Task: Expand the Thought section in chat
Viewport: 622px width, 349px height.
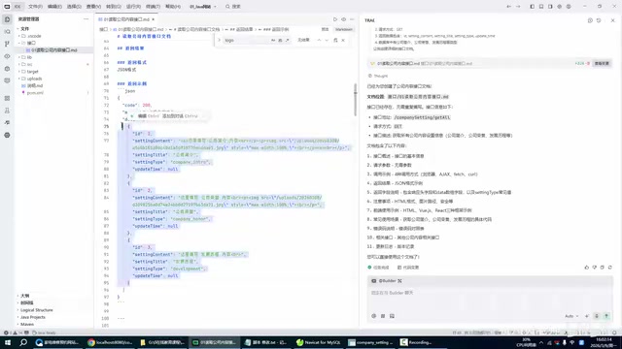Action: tap(378, 76)
